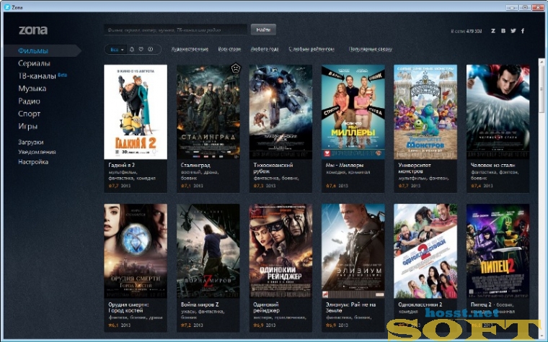Viewport: 548px width, 342px height.
Task: Select Сериалы in the sidebar
Action: [34, 63]
